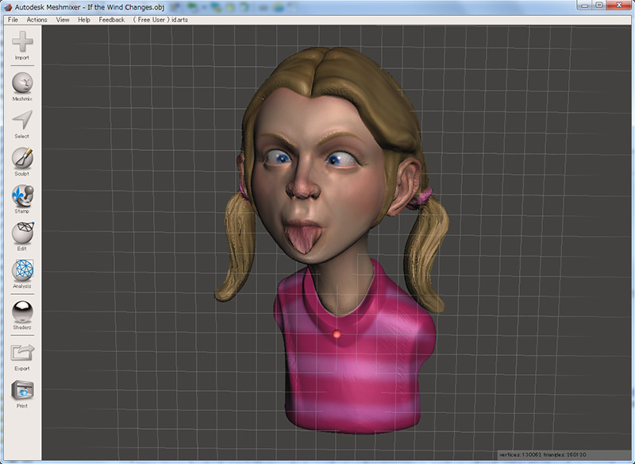This screenshot has height=464, width=635.
Task: Choose the Sculpt brush tool
Action: pos(22,157)
